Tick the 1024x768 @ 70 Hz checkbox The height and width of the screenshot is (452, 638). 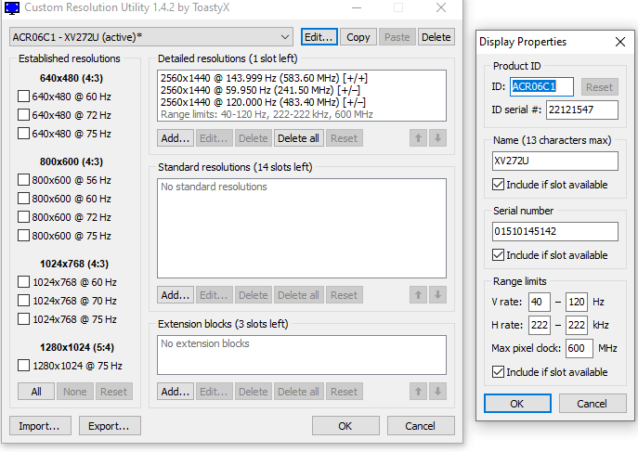(23, 301)
